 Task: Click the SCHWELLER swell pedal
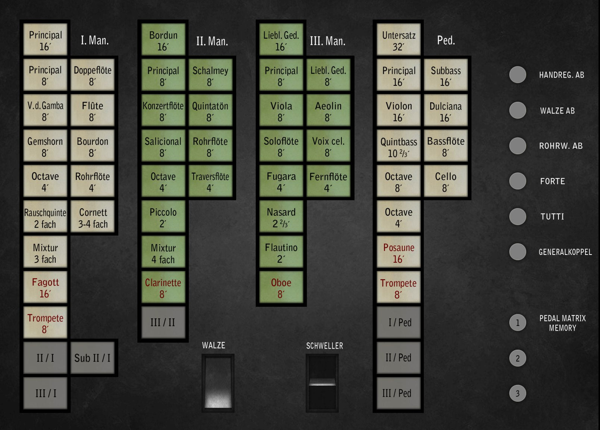click(x=322, y=383)
